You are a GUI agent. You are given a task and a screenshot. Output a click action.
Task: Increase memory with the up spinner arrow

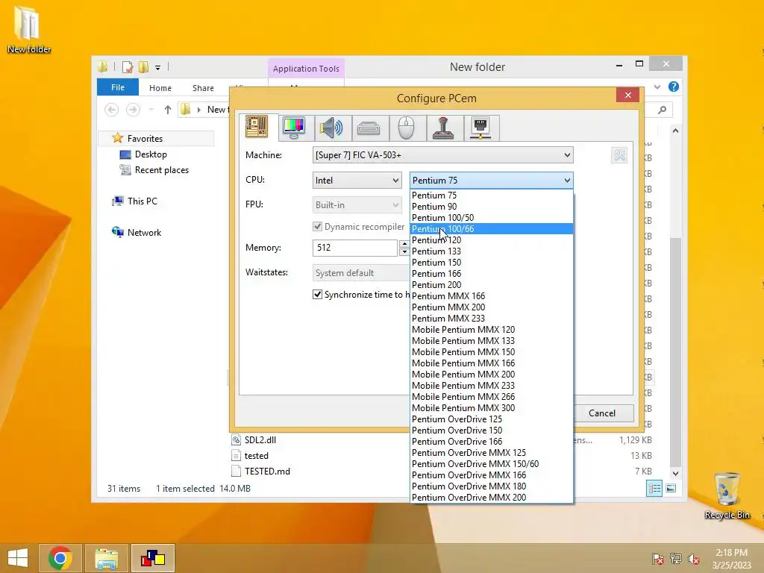click(404, 244)
